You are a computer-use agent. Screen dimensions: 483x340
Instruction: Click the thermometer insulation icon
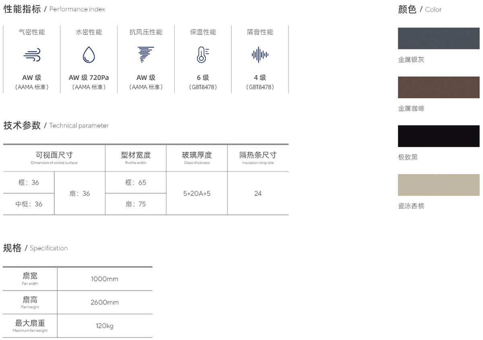click(x=203, y=55)
